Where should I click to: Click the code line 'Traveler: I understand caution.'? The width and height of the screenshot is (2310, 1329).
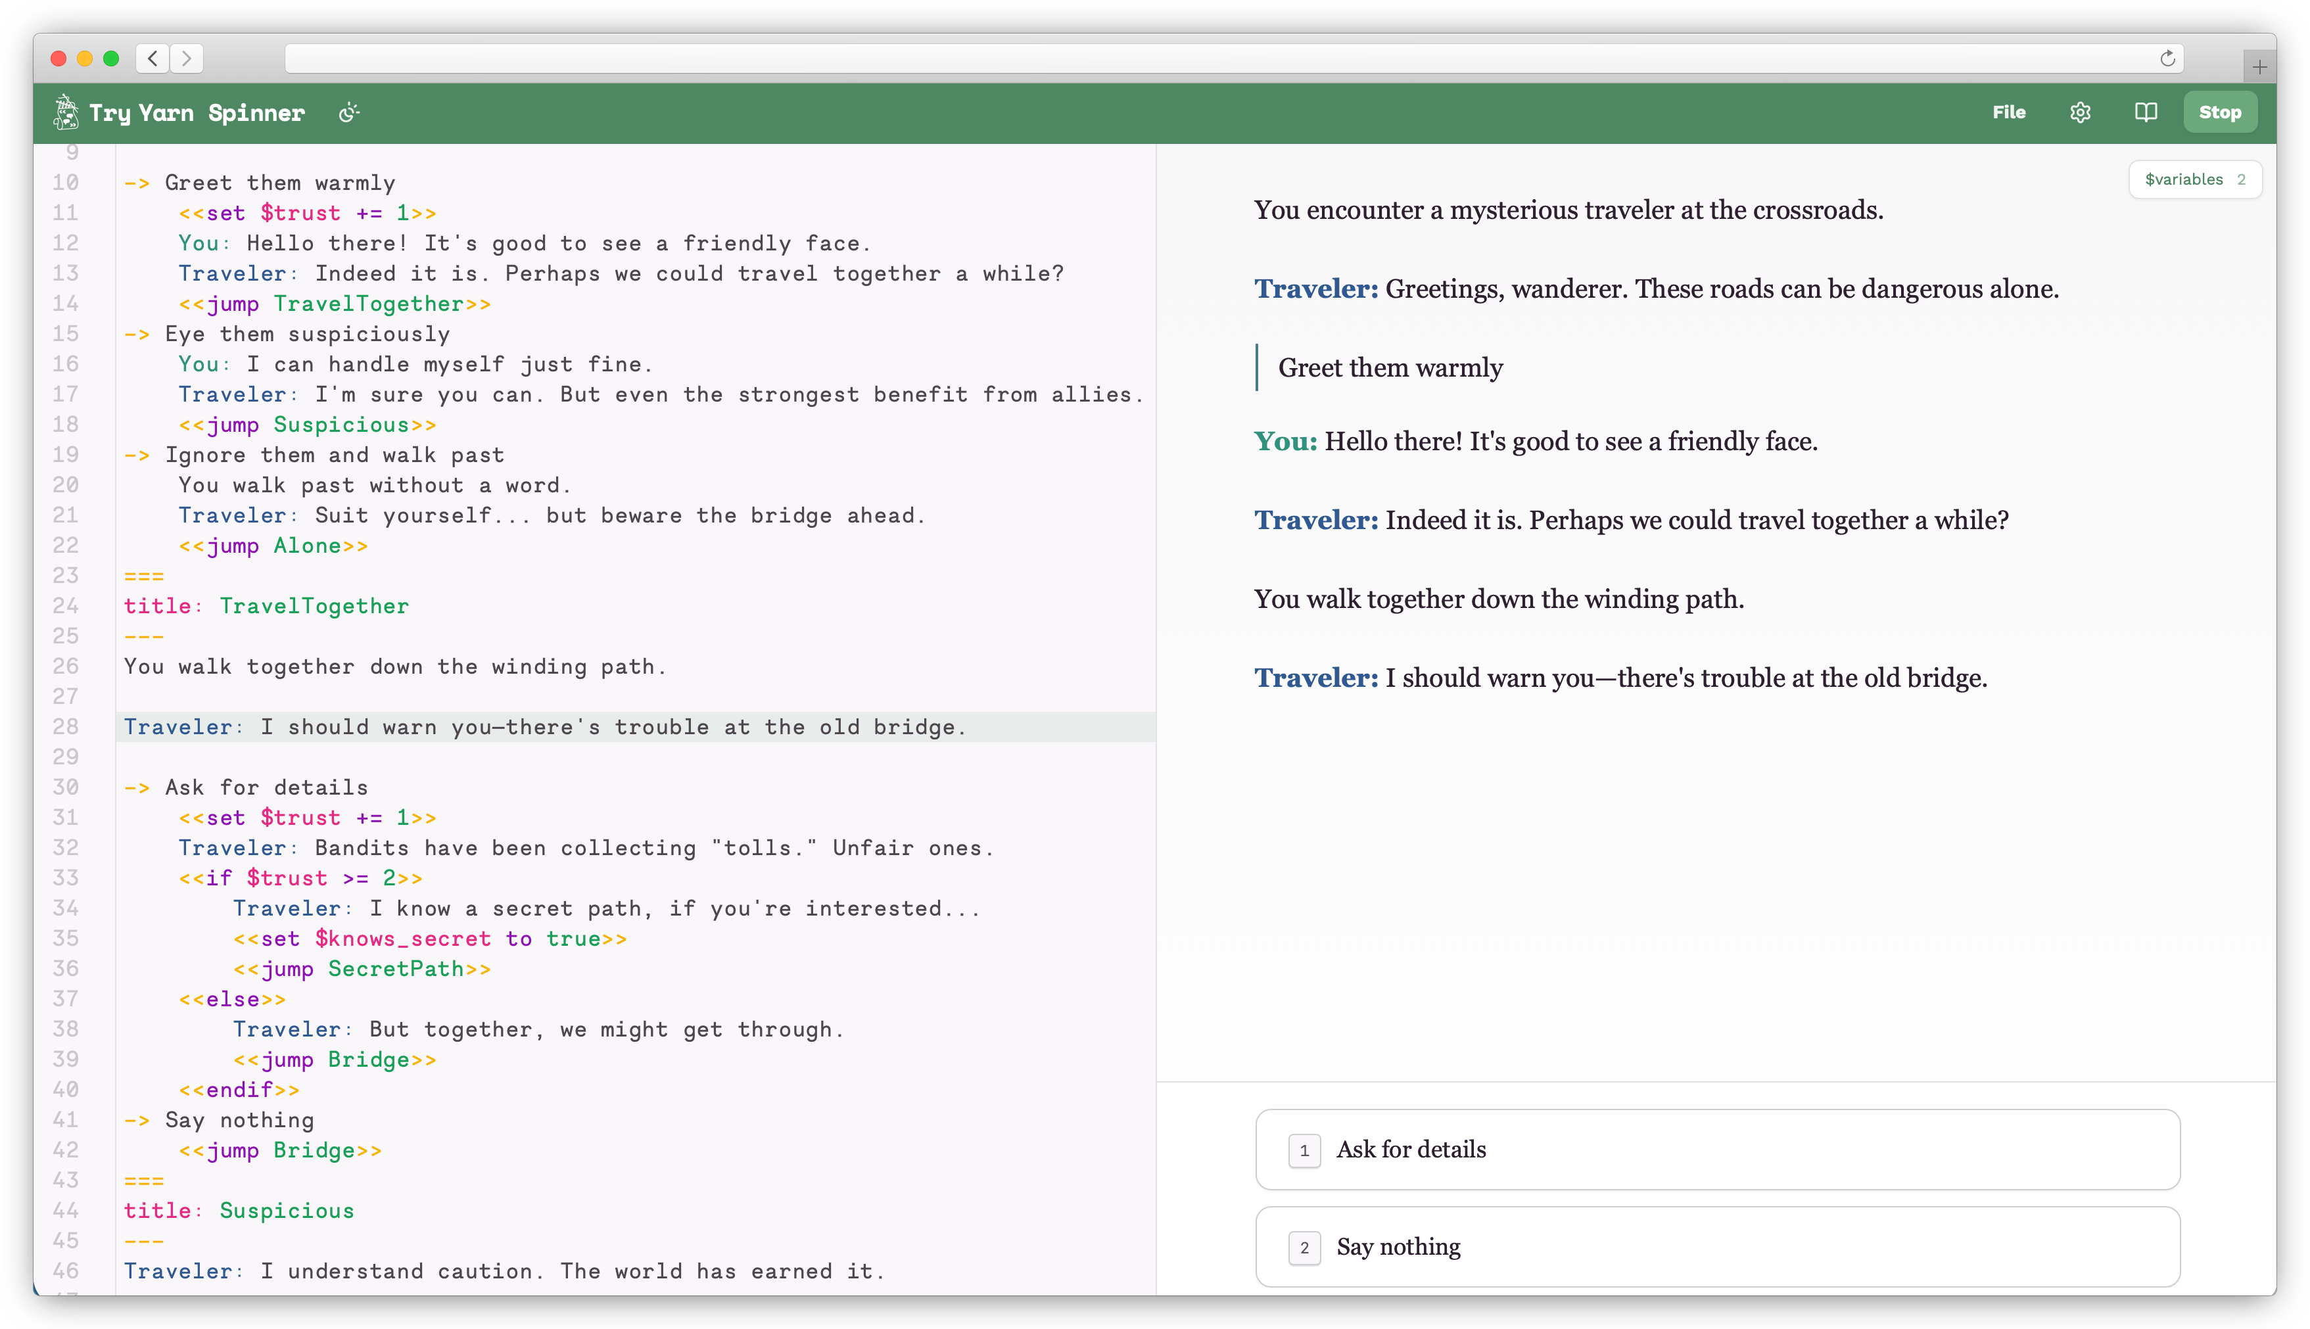[x=505, y=1271]
